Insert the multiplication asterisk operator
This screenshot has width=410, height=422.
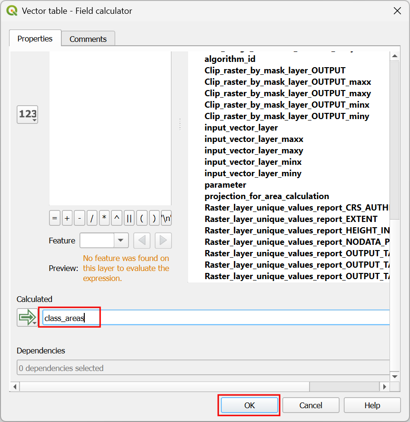tap(104, 219)
